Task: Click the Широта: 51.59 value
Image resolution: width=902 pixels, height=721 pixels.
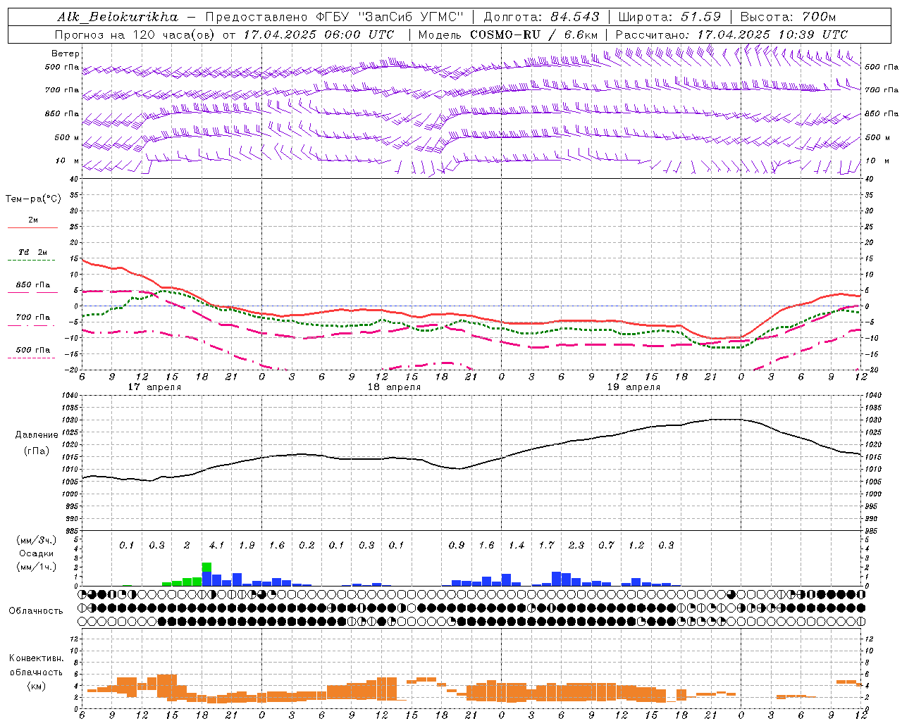Action: tap(669, 17)
